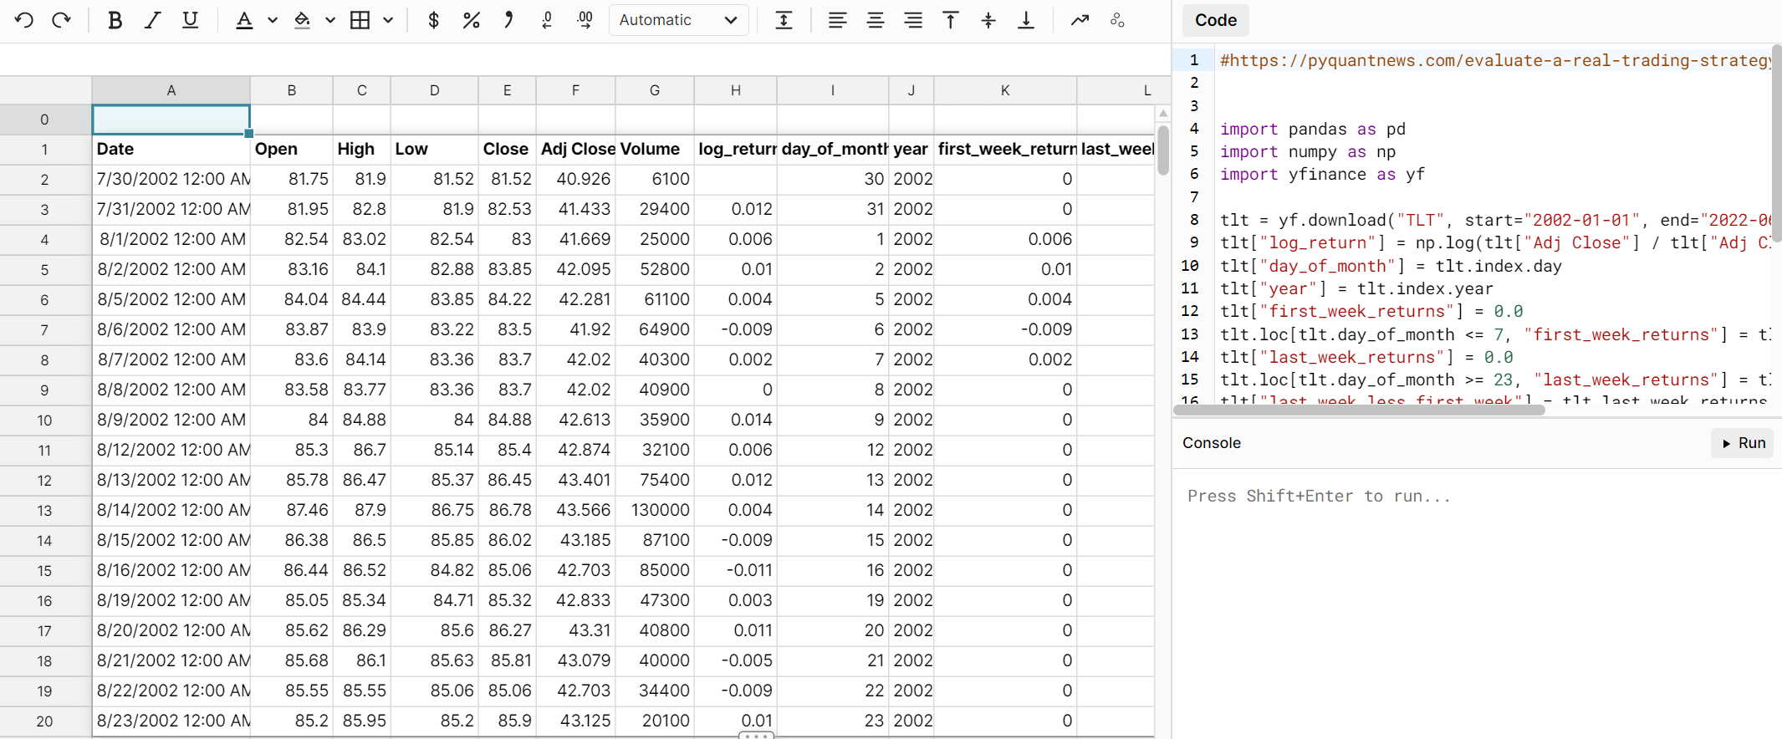
Task: Click the Date header cell
Action: click(x=171, y=149)
